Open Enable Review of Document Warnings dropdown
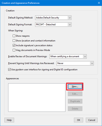102x126 pixels. pyautogui.click(x=68, y=56)
